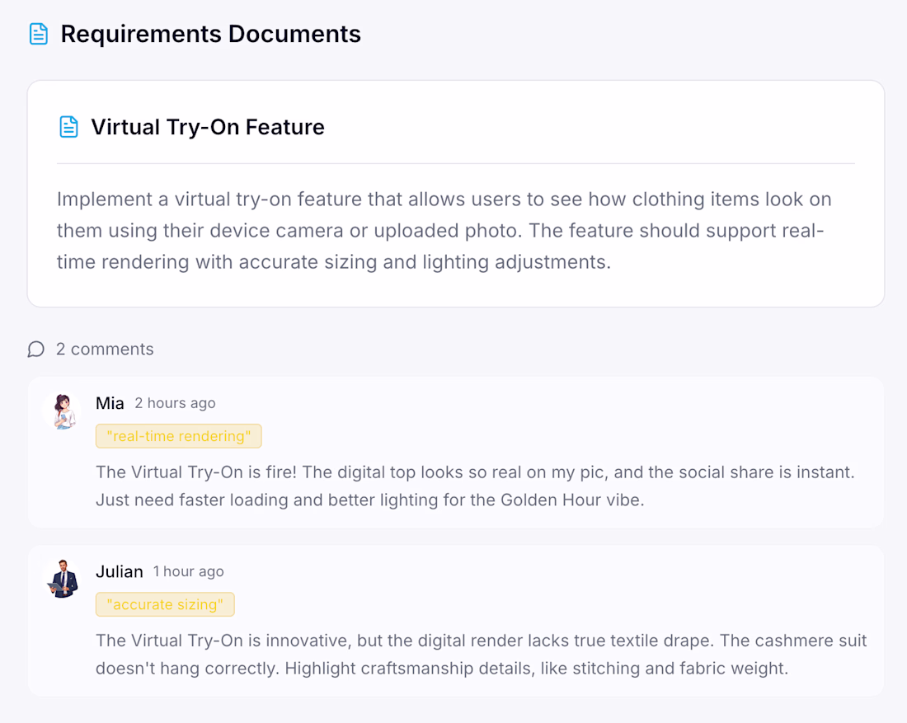Select the "accurate sizing" quote tag

click(x=165, y=604)
